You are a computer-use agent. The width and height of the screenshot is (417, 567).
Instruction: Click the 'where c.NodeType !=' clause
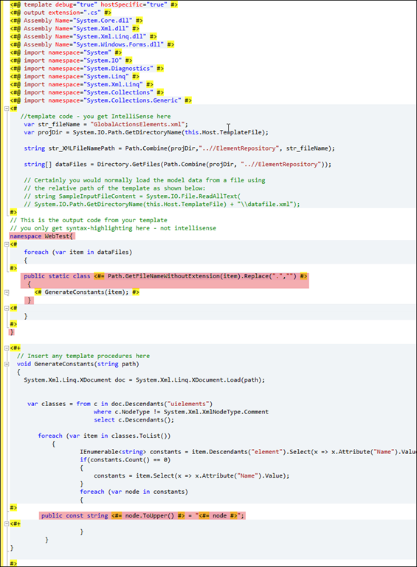pyautogui.click(x=181, y=412)
